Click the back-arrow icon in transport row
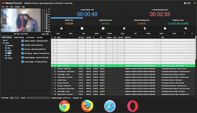Image resolution: width=197 pixels, height=113 pixels. [186, 29]
